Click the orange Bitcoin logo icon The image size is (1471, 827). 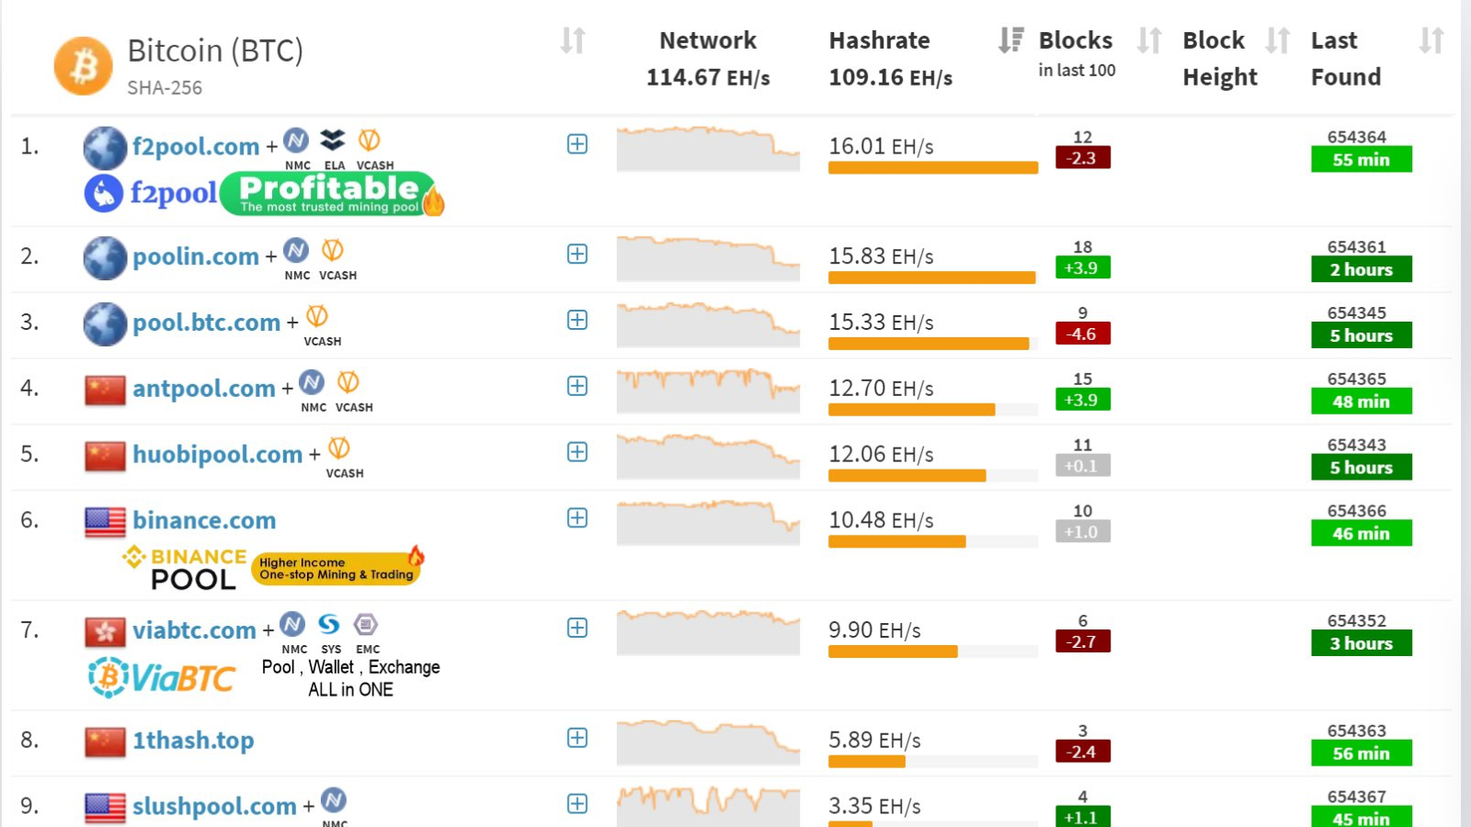pyautogui.click(x=84, y=66)
